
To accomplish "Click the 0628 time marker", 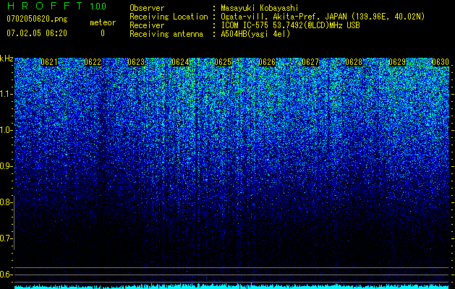I will [x=354, y=62].
